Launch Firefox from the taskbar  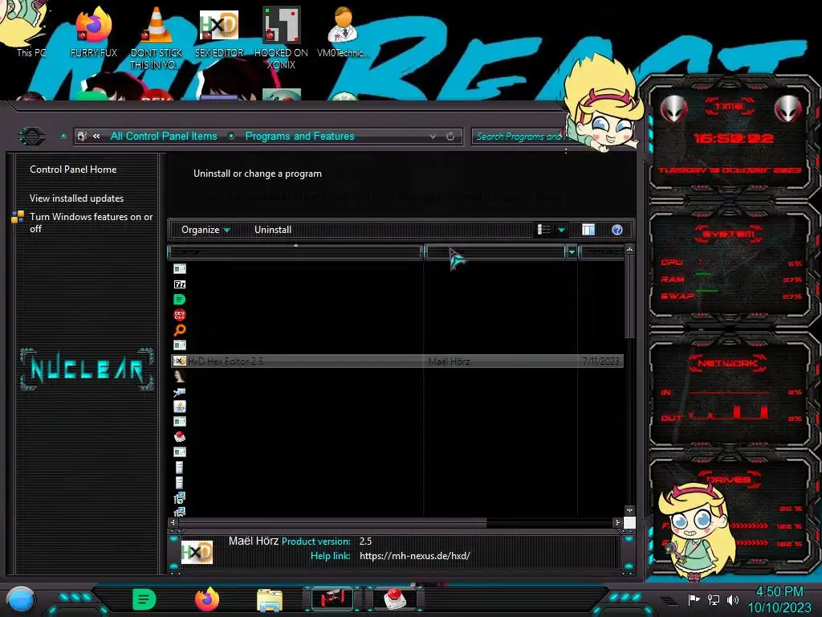click(x=207, y=599)
